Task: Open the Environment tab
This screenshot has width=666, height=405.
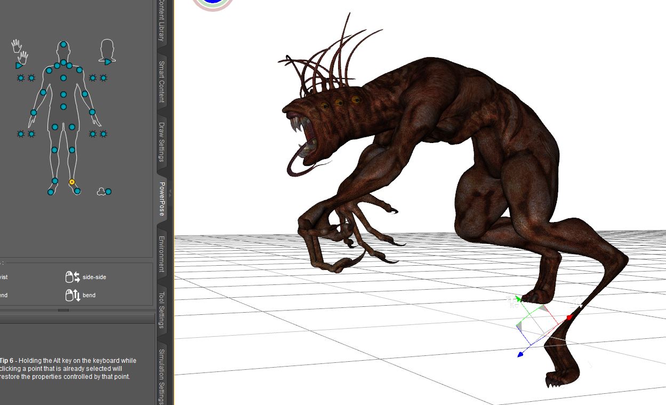Action: [x=162, y=254]
